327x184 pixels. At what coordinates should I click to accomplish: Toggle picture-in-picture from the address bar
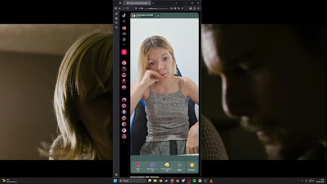171,8
